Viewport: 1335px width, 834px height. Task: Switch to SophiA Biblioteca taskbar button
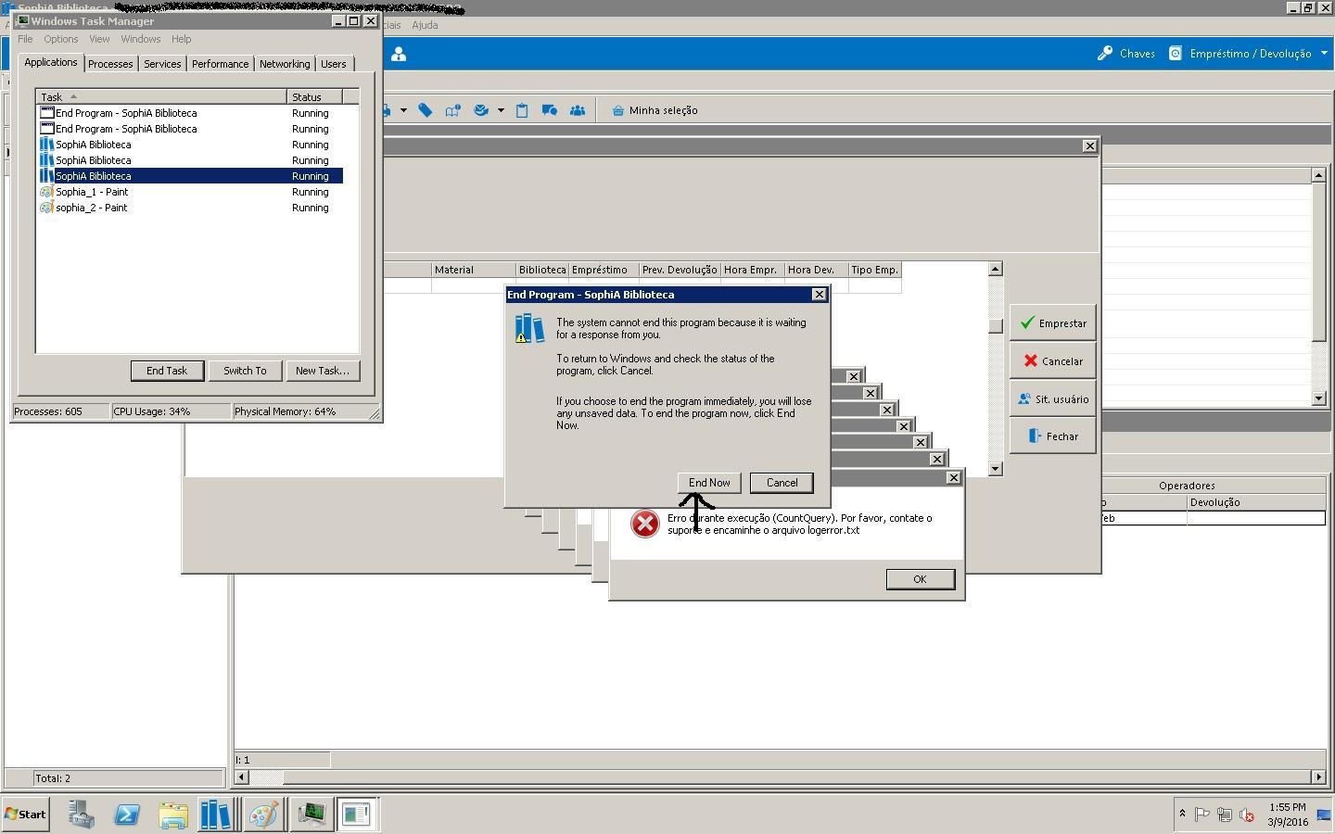pos(216,815)
